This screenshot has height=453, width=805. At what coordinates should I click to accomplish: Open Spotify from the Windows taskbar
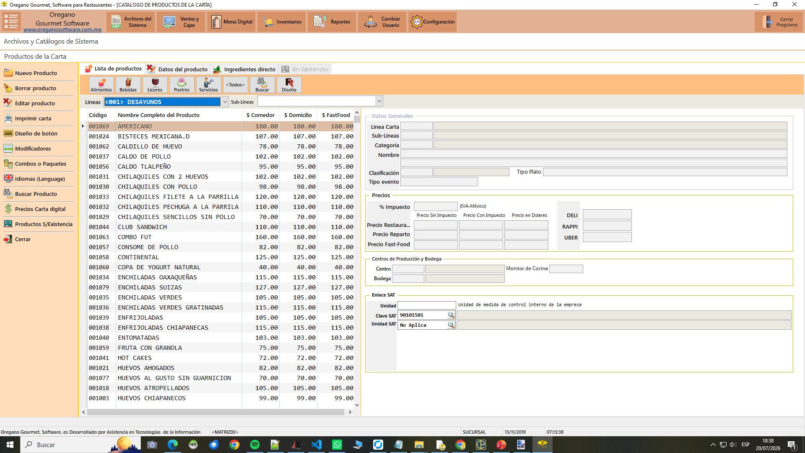(254, 445)
